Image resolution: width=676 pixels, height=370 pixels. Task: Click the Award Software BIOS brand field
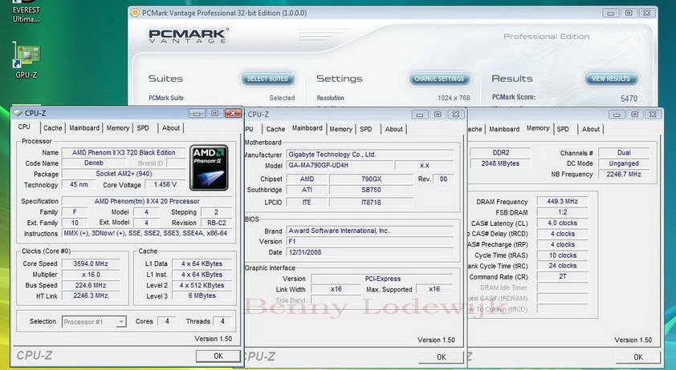[x=370, y=231]
